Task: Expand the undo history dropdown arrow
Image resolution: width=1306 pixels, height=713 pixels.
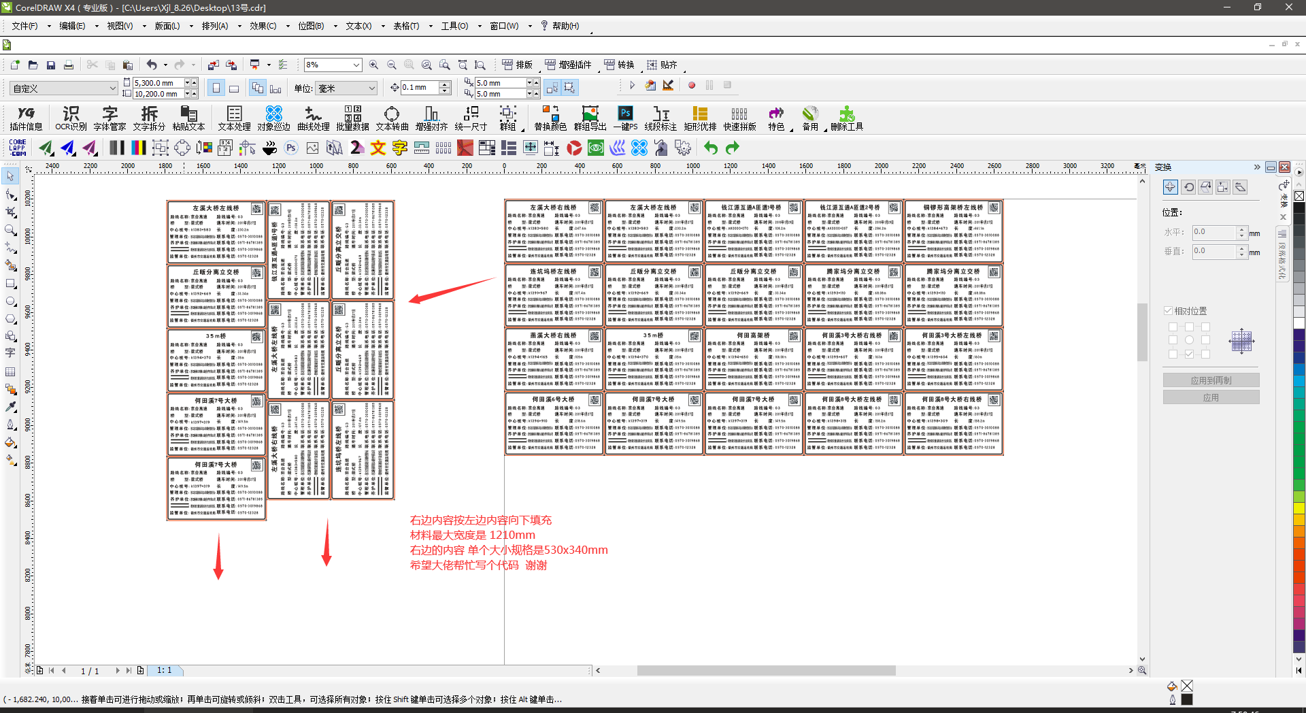Action: 165,65
